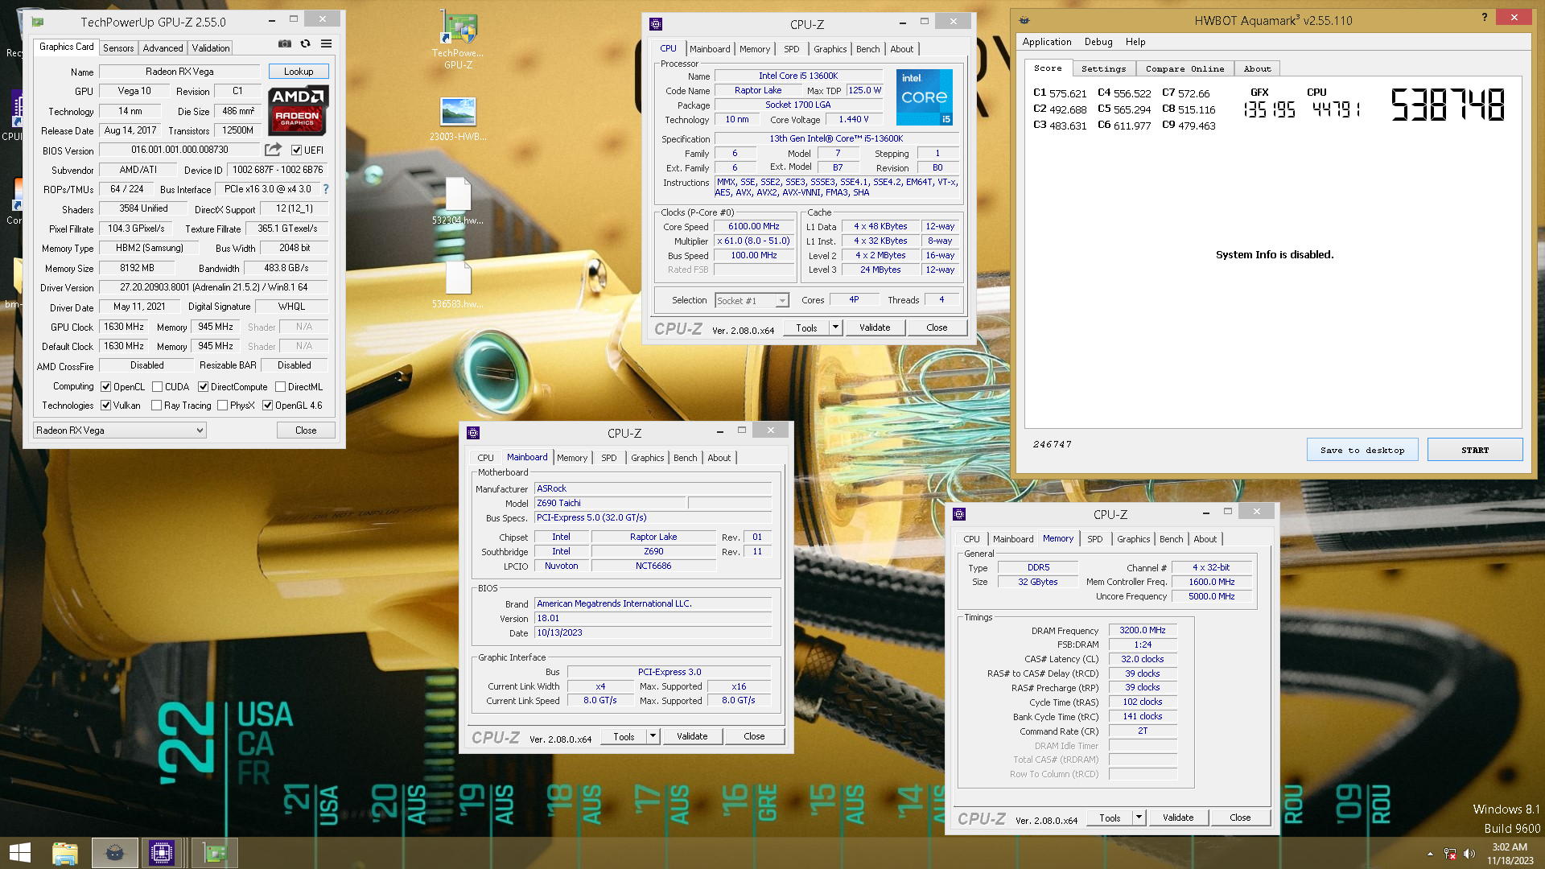Select 536583.hw file on desktop
This screenshot has height=869, width=1545.
pyautogui.click(x=458, y=285)
